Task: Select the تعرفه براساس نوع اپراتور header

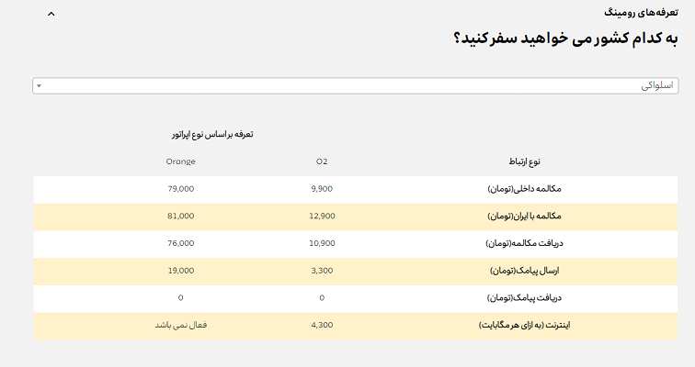Action: [x=212, y=134]
